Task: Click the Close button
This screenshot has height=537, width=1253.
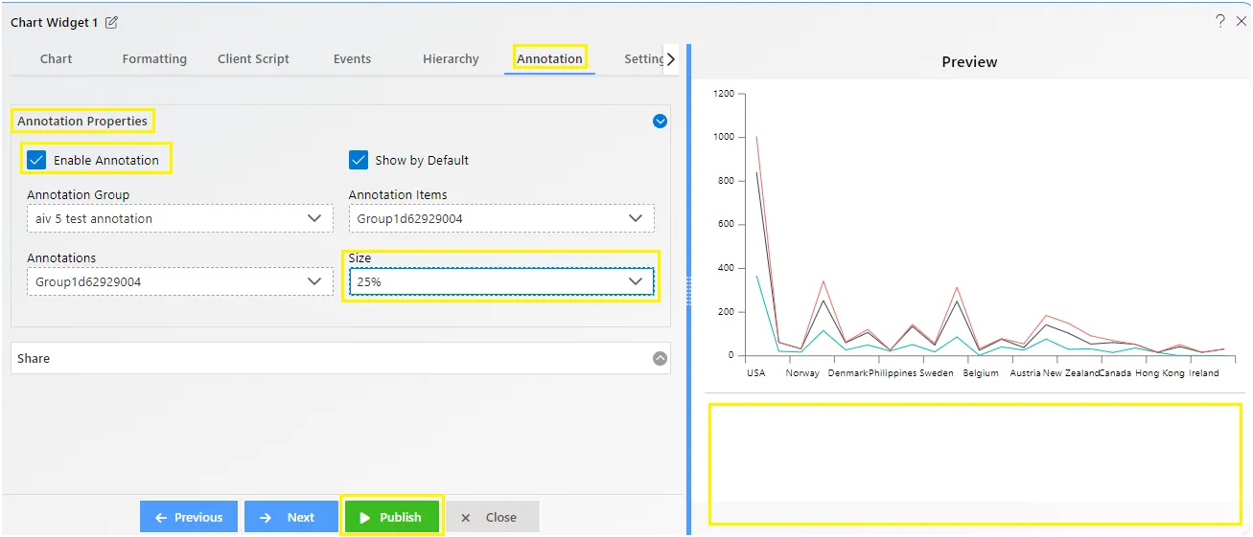Action: click(x=493, y=517)
